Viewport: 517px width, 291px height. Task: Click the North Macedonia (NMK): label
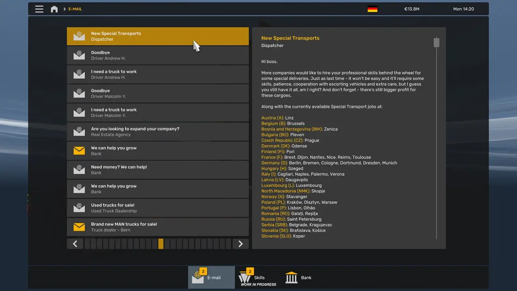[286, 191]
